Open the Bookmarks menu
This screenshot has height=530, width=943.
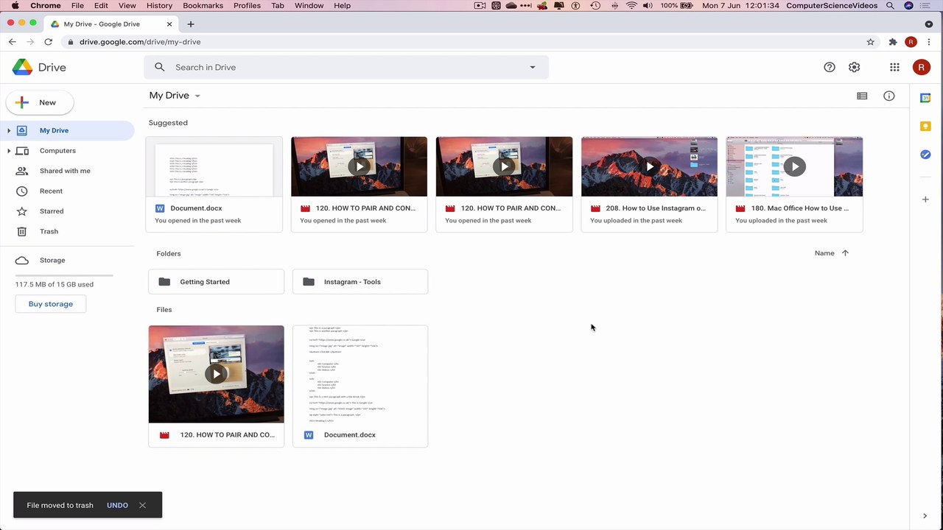(x=203, y=5)
